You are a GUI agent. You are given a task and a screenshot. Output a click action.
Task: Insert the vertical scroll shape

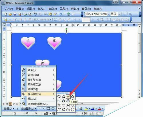pyautogui.click(x=59, y=110)
